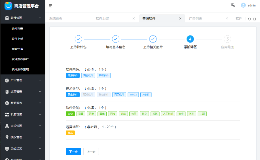The height and width of the screenshot is (160, 260).
Task: Open 软件列表 in the sidebar
Action: (17, 29)
